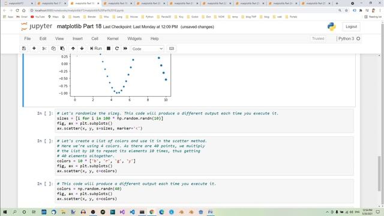Open the View menu
This screenshot has width=384, height=216.
59,38
